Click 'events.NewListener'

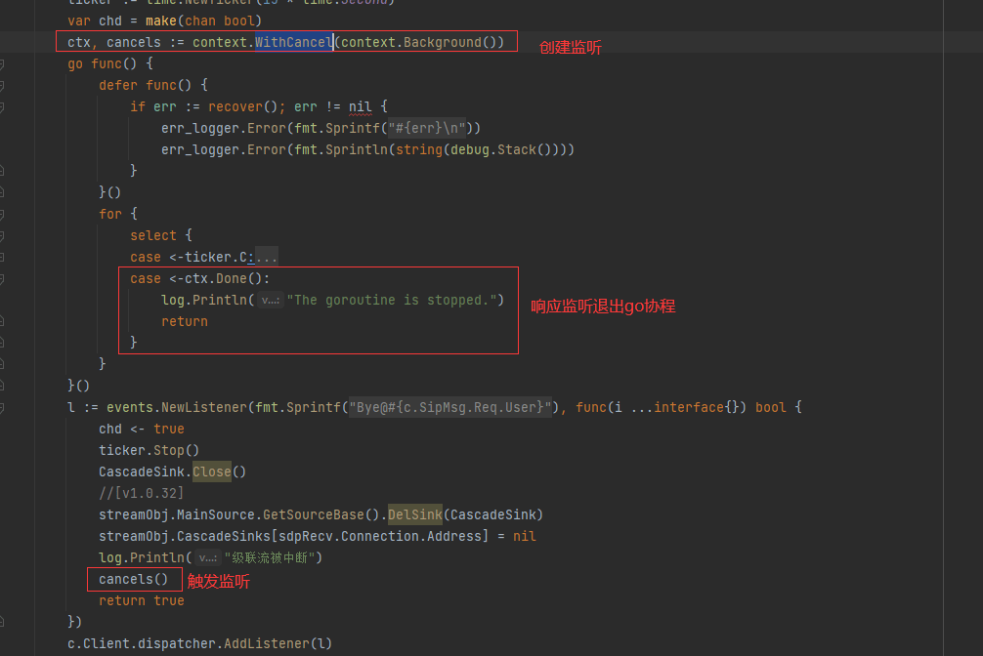point(177,408)
